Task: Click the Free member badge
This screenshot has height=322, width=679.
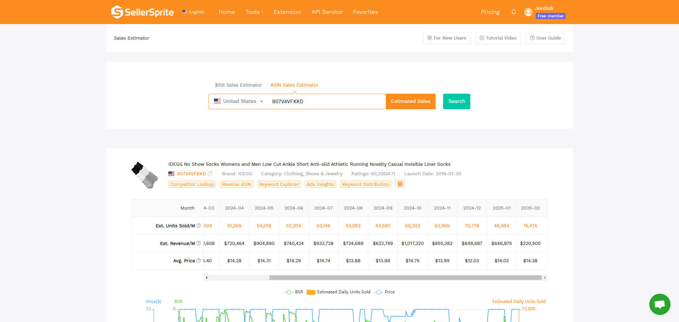Action: tap(551, 16)
